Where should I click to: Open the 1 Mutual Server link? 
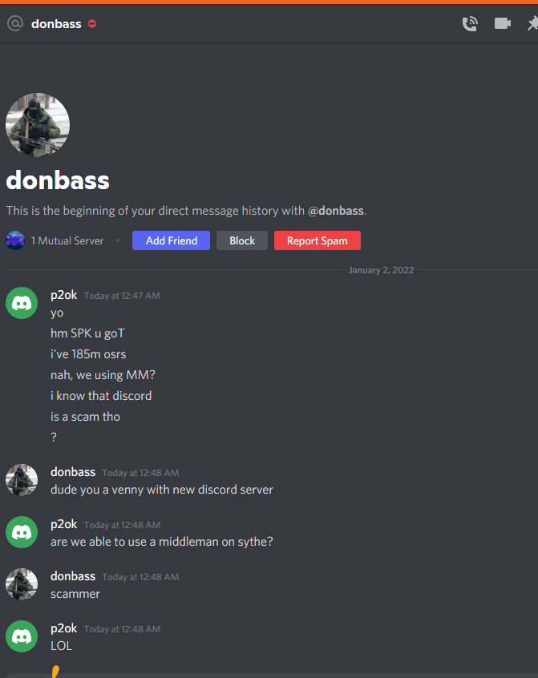(67, 241)
